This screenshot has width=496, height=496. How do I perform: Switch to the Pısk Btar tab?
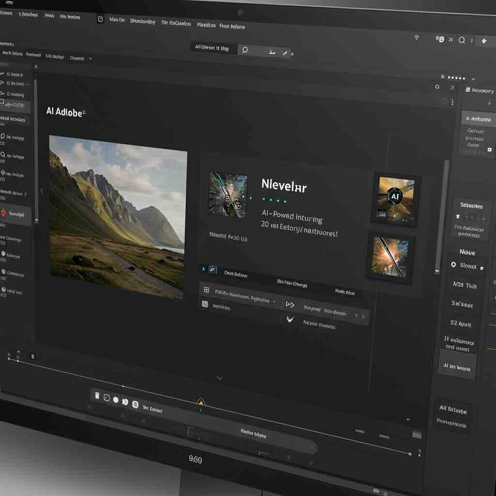click(345, 292)
